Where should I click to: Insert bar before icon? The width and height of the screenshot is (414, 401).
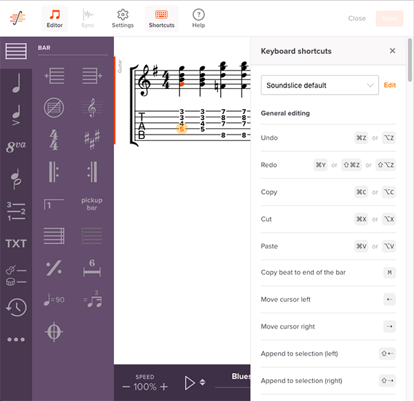click(54, 76)
